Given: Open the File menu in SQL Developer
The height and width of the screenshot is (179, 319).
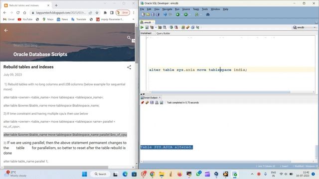Looking at the screenshot, I should 142,9.
